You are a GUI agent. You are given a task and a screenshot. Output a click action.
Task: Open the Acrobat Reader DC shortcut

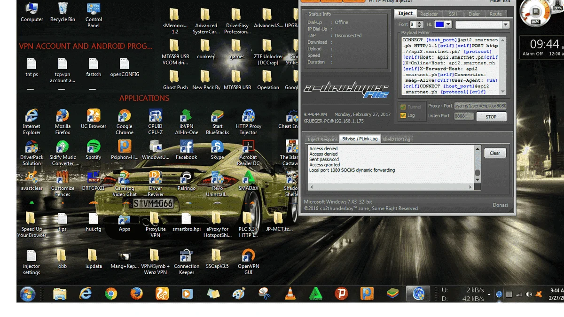point(248,153)
